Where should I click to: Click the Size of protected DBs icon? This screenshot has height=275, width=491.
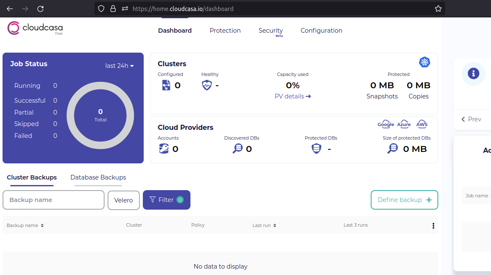[x=393, y=149]
